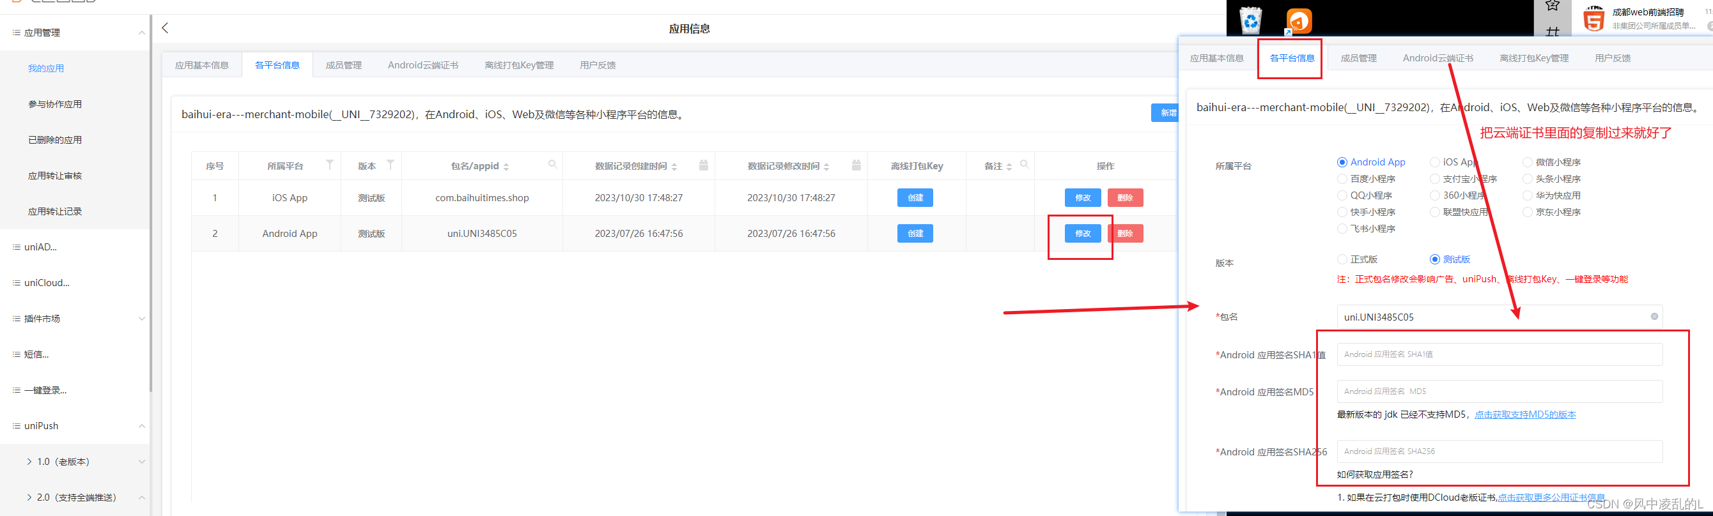Open 离线打包Key管理 tab in left page
This screenshot has height=516, width=1713.
click(518, 65)
